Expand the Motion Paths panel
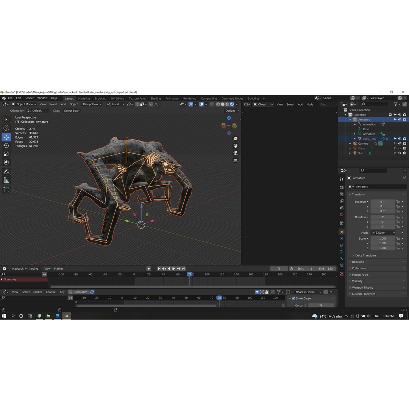 pos(360,275)
